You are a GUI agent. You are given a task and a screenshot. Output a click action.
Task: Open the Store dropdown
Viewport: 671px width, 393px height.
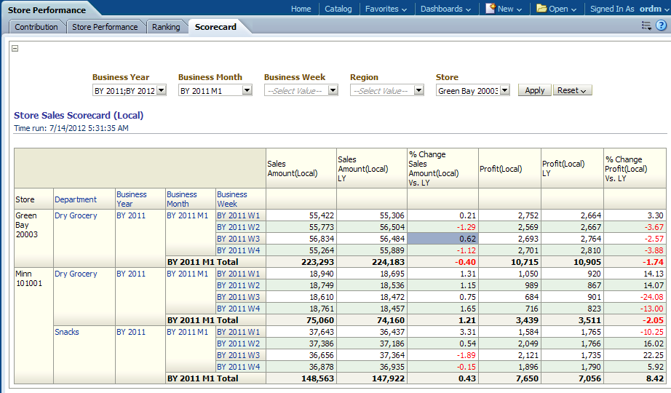pyautogui.click(x=504, y=91)
